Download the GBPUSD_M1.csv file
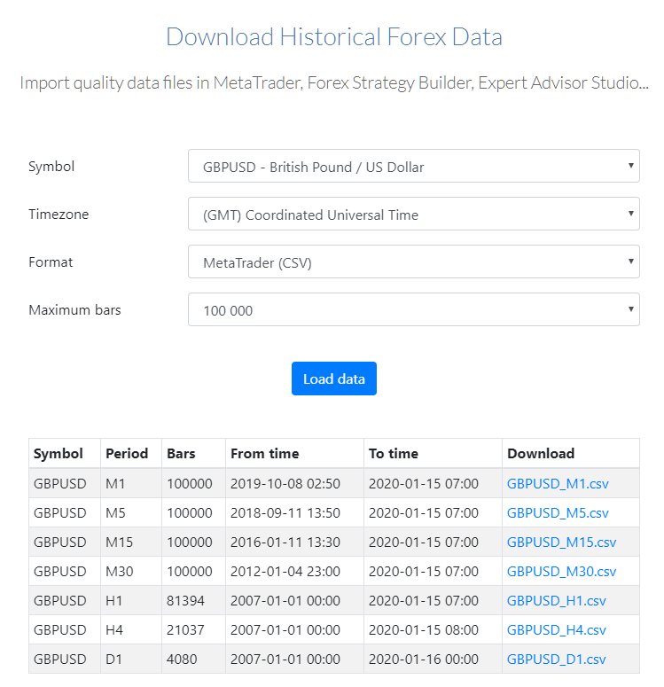 coord(558,484)
